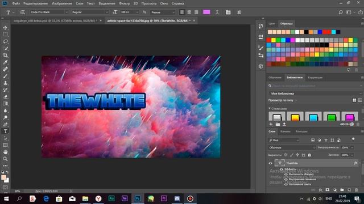
Task: Click magenta layer style thumbnail in library
Action: tap(350, 116)
